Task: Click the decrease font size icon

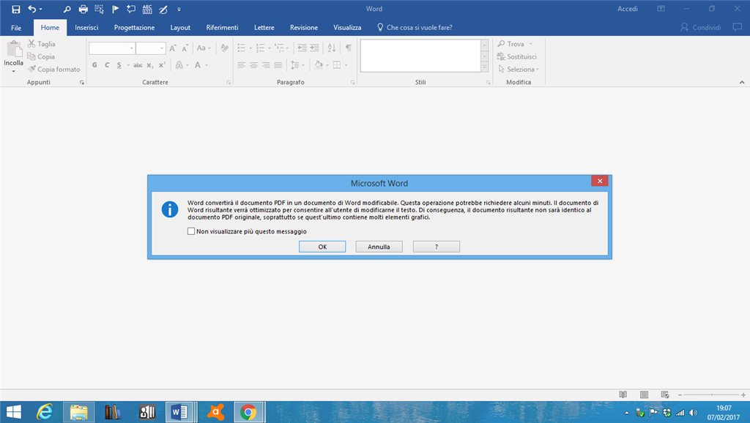Action: point(185,48)
